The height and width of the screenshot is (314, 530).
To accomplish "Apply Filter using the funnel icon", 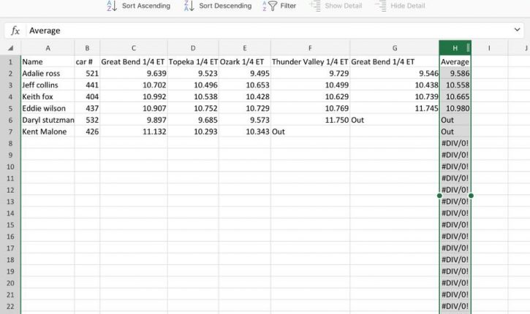I will (272, 6).
